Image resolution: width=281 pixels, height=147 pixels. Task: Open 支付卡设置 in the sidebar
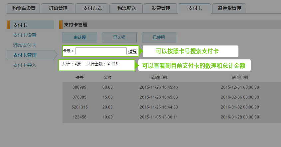25,35
